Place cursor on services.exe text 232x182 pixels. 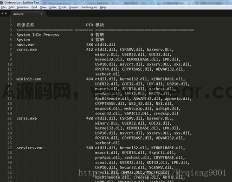[30, 148]
